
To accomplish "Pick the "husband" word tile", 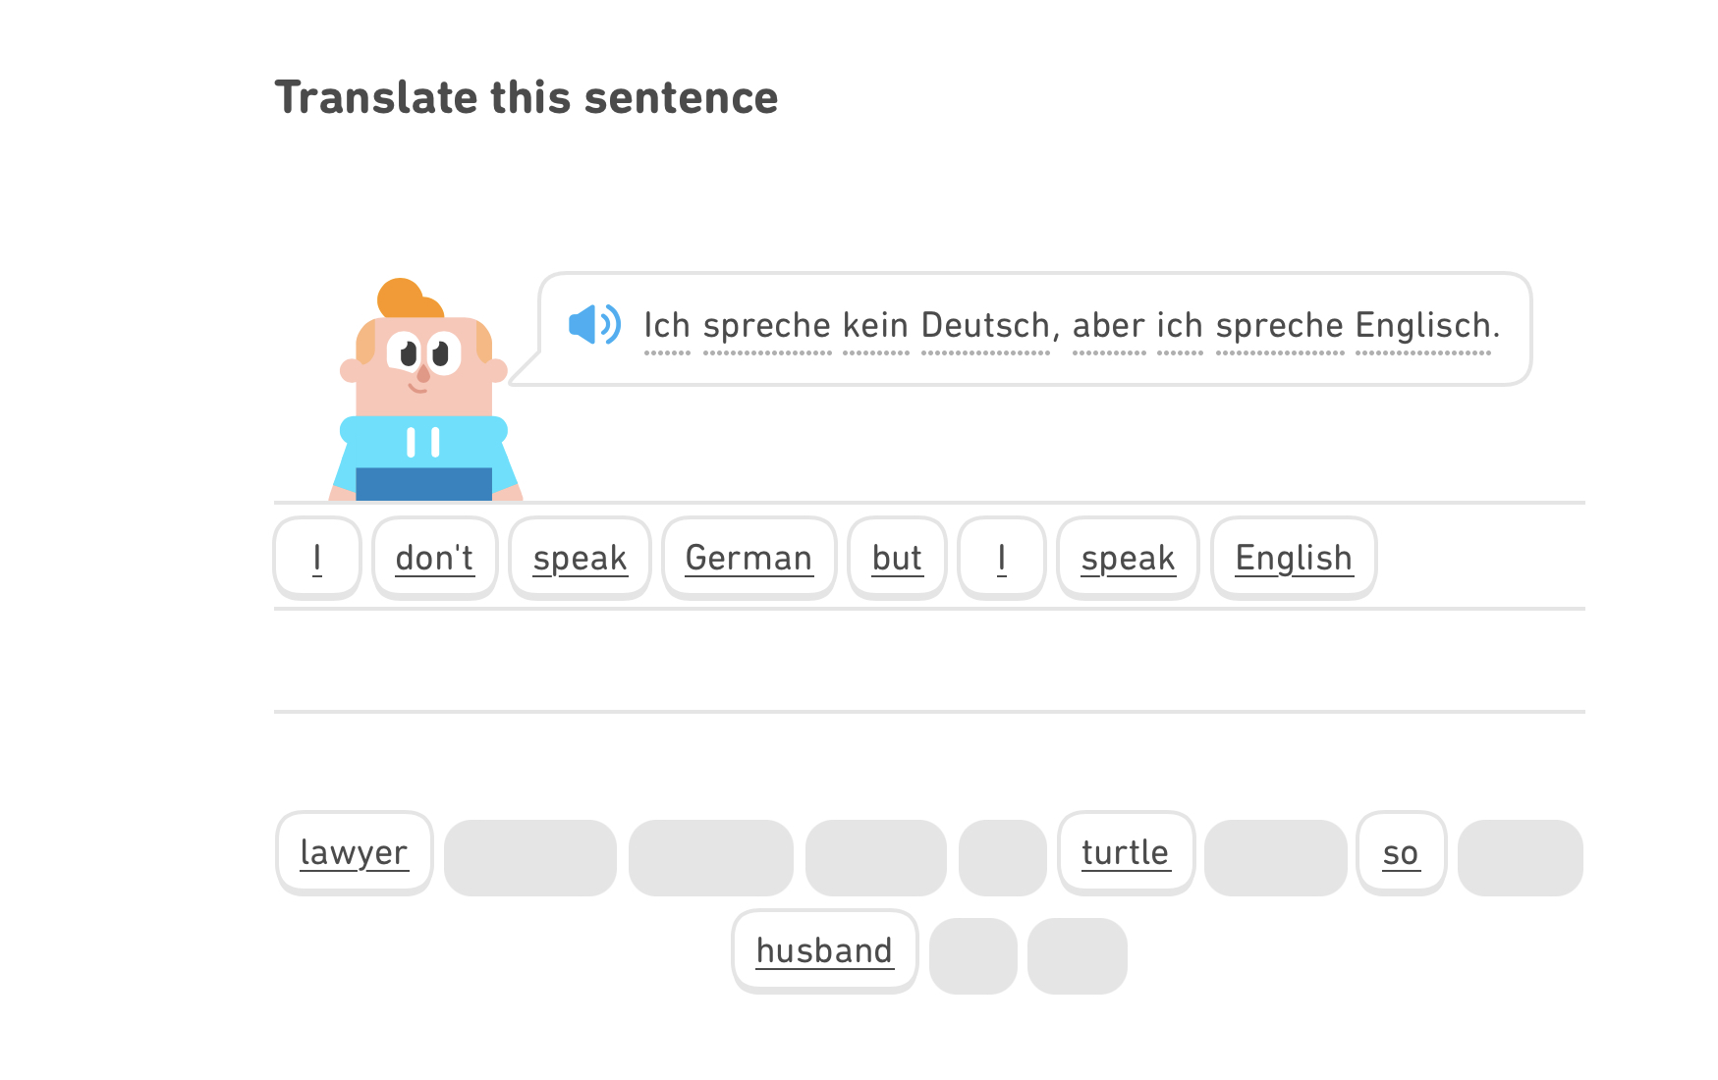I will (824, 950).
